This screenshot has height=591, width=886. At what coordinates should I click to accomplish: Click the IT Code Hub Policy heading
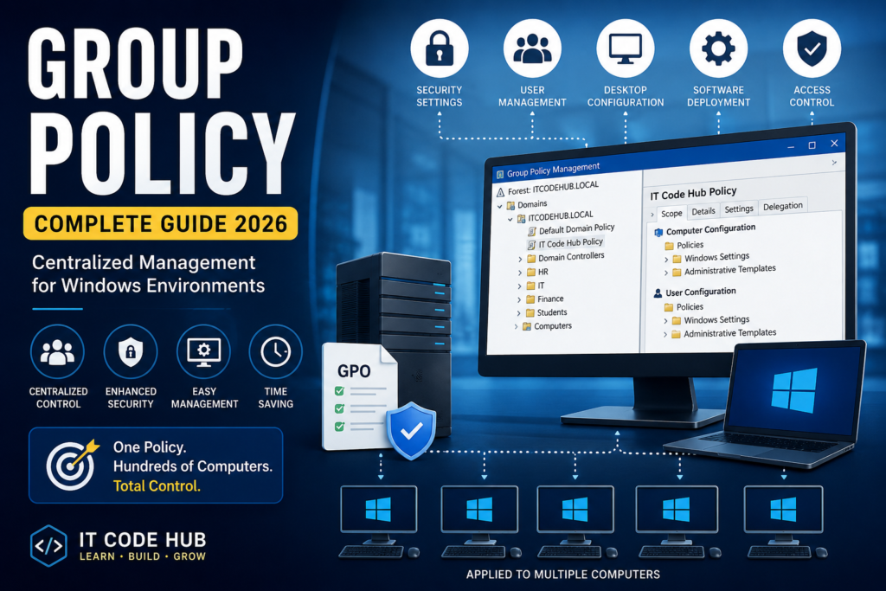pyautogui.click(x=693, y=193)
